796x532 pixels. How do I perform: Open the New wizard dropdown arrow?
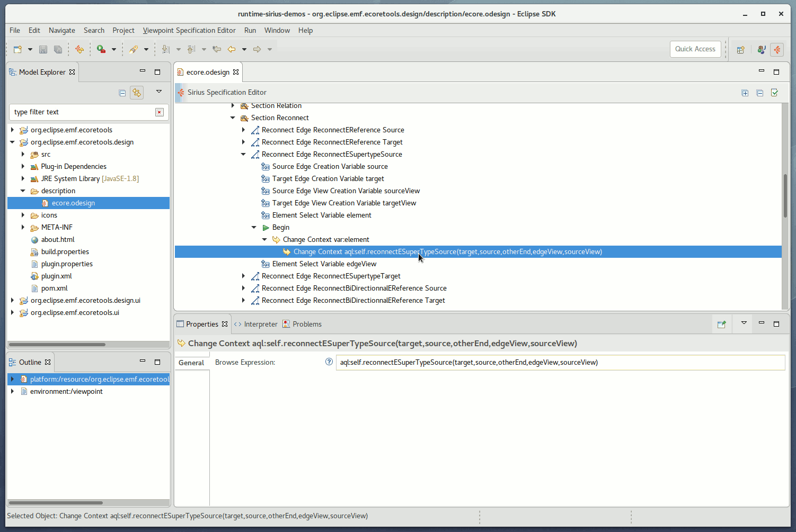(x=30, y=49)
